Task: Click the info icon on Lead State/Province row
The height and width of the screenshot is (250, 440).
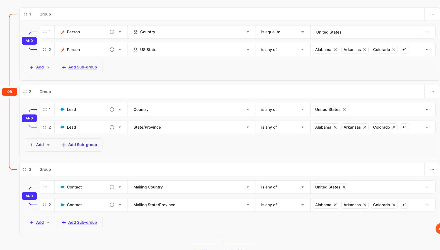Action: [112, 127]
